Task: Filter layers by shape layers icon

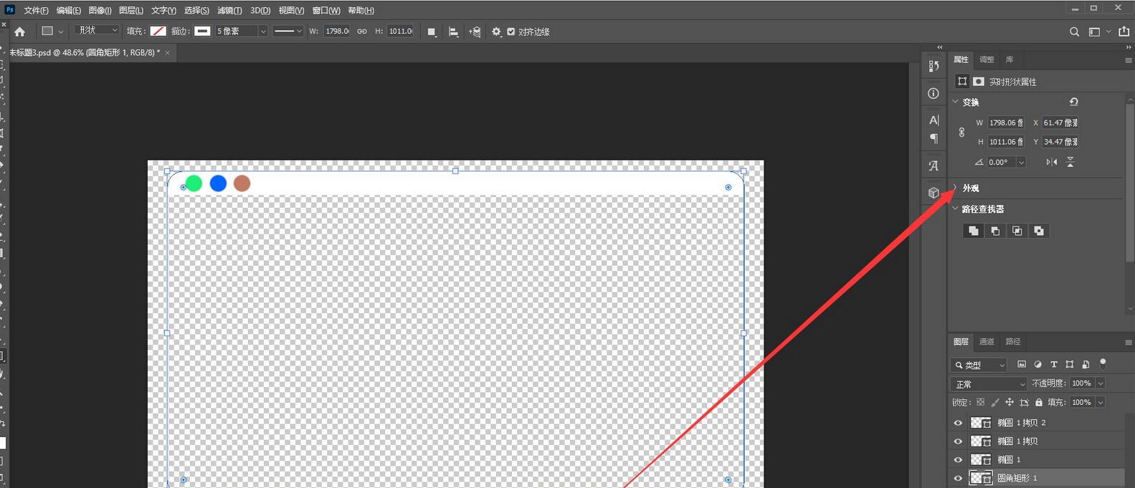Action: tap(1069, 364)
